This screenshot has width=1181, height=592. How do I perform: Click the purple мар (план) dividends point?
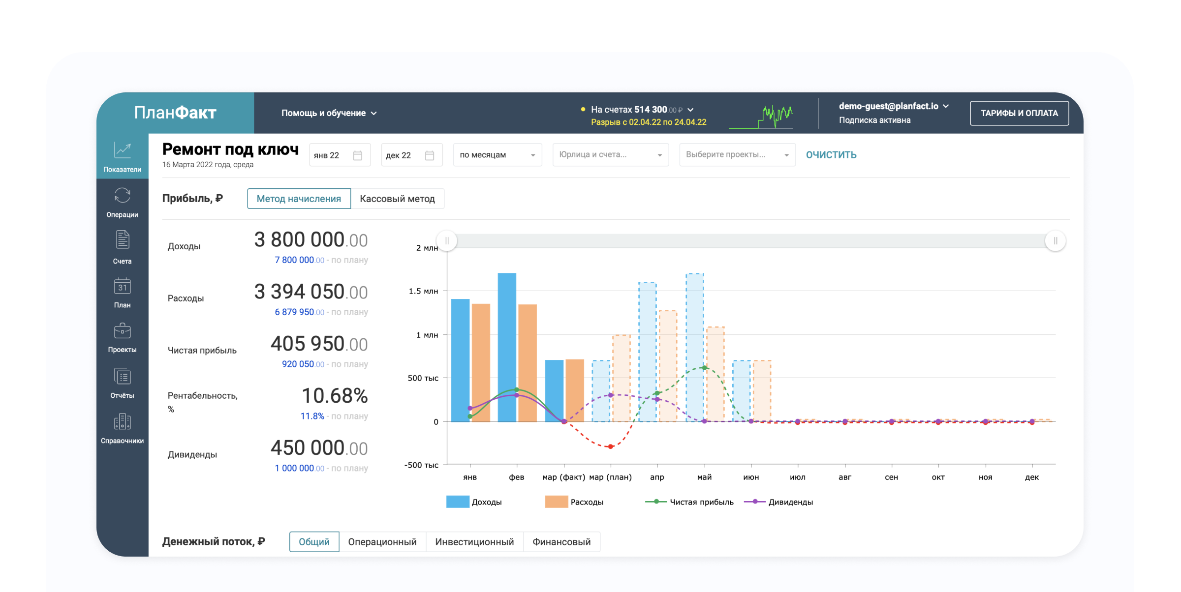pyautogui.click(x=611, y=395)
